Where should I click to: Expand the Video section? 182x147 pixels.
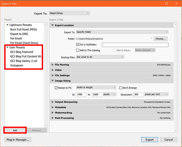tap(52, 70)
